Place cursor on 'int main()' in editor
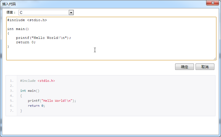This screenshot has height=137, width=221. [18, 29]
